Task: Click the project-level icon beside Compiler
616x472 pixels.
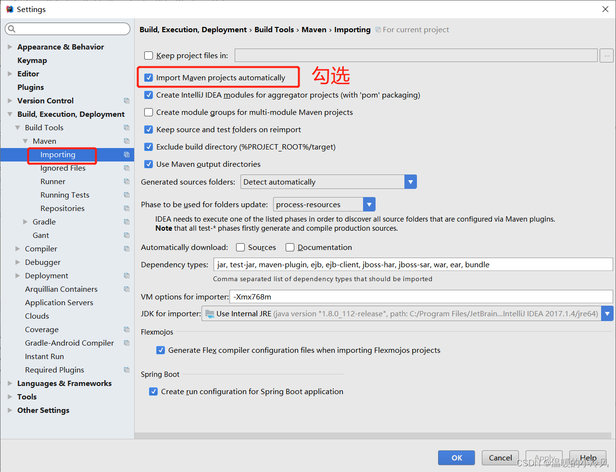Action: pos(126,248)
